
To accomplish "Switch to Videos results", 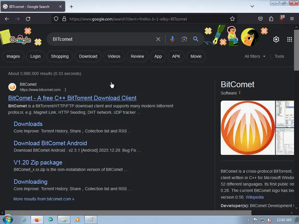I will (114, 56).
